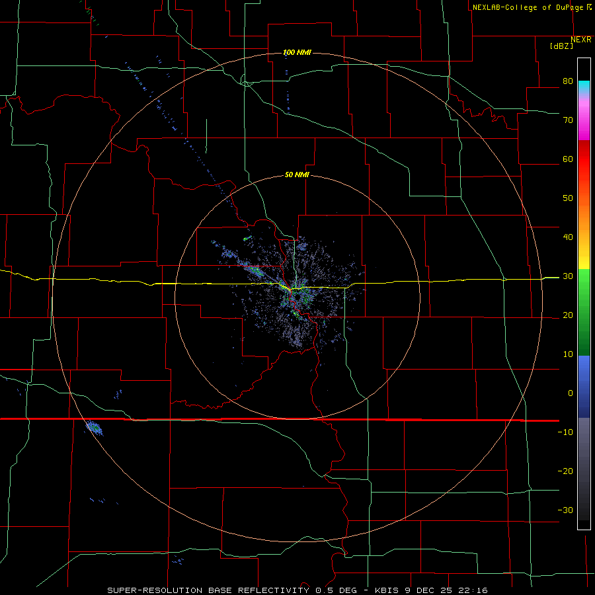595x595 pixels.
Task: Click the 10 value on dBZ scale
Action: (x=568, y=354)
